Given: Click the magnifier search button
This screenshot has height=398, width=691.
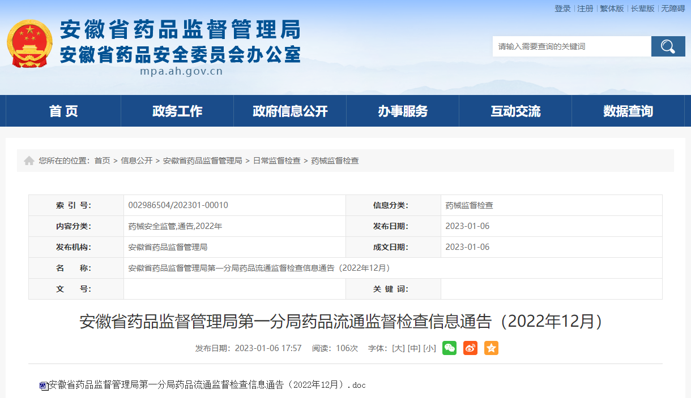Looking at the screenshot, I should (x=668, y=46).
